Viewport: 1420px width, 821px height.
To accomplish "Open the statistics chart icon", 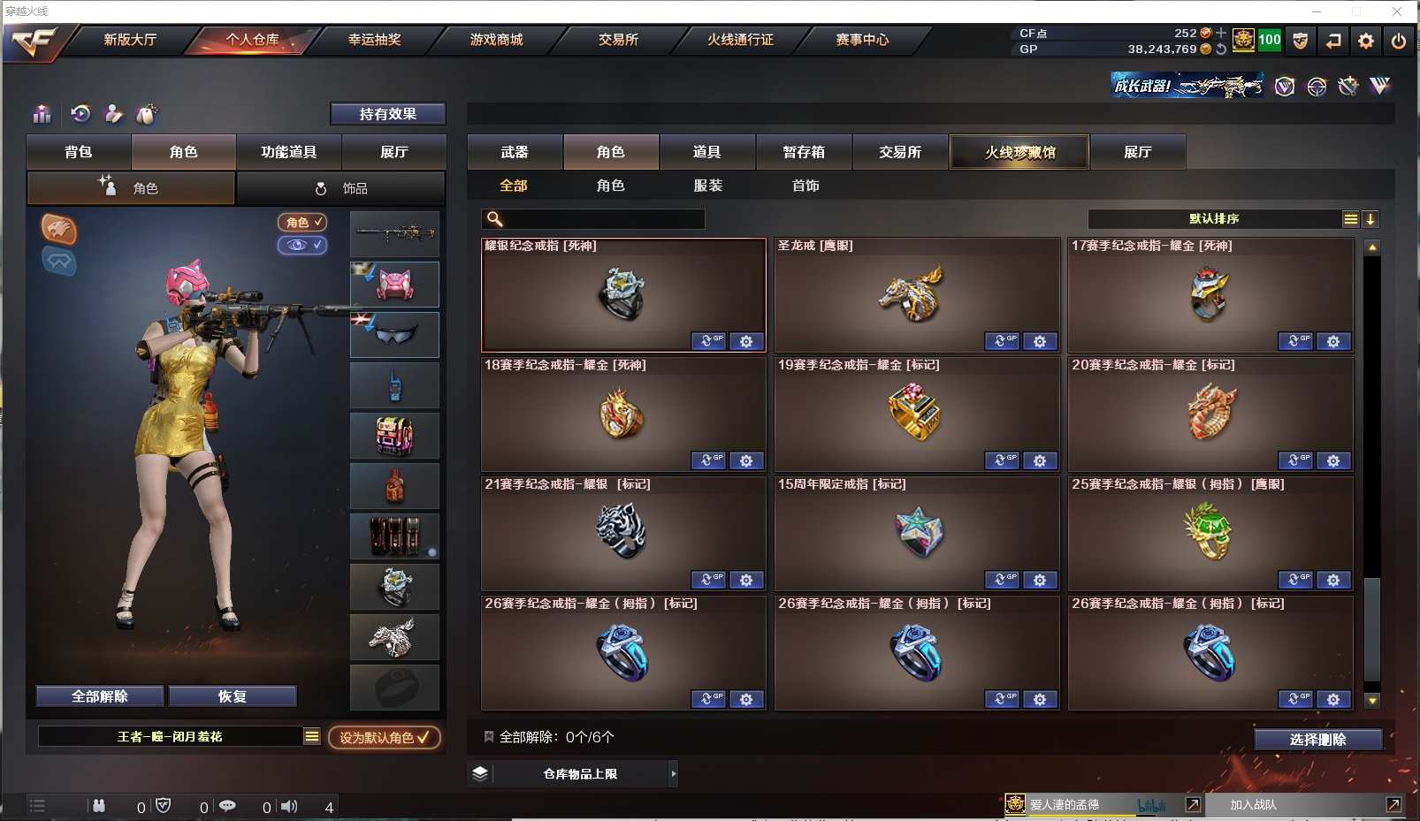I will (42, 114).
